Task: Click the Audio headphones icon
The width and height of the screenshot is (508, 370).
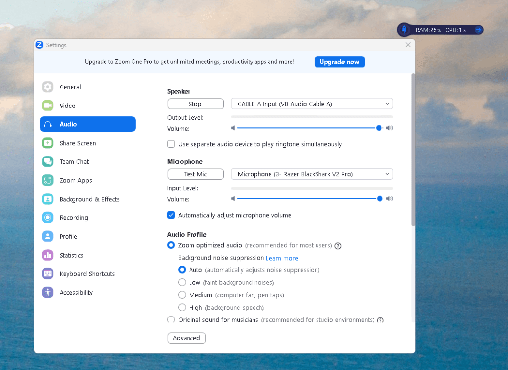Action: click(48, 124)
